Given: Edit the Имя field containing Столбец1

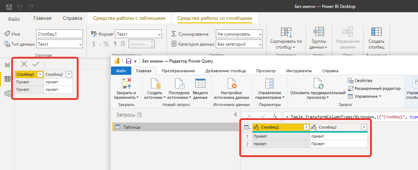Looking at the screenshot, I should tap(59, 34).
